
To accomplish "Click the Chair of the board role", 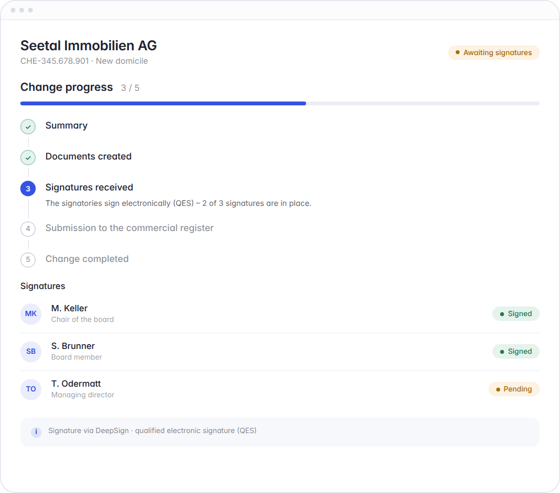I will [83, 319].
